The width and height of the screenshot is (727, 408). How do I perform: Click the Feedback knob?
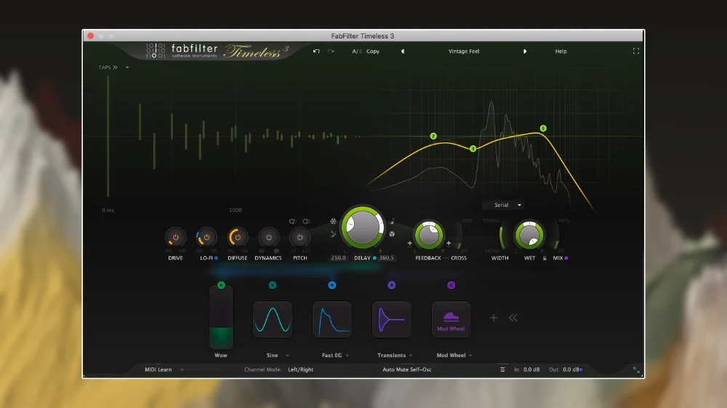[x=429, y=234]
